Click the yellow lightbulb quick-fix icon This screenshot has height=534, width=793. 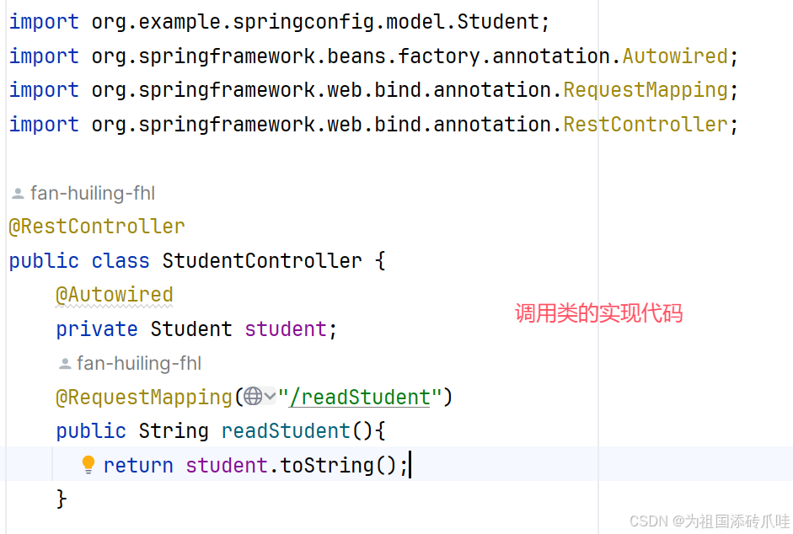pyautogui.click(x=88, y=464)
